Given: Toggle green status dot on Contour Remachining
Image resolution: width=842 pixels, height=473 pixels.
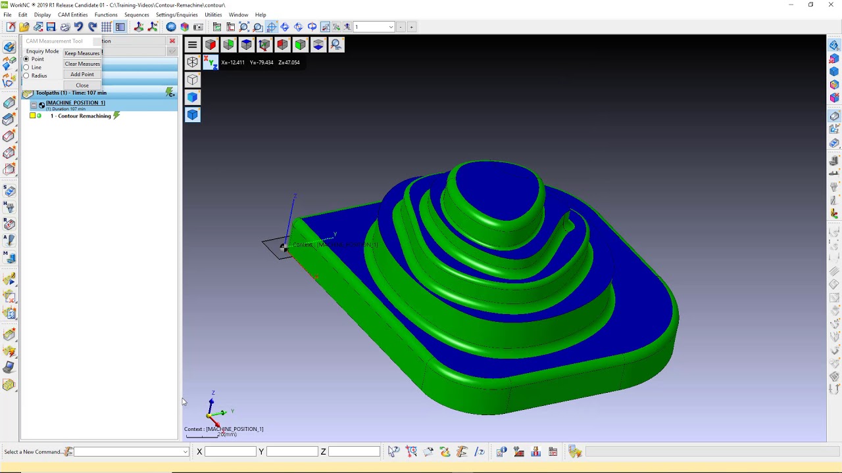Looking at the screenshot, I should (x=39, y=116).
